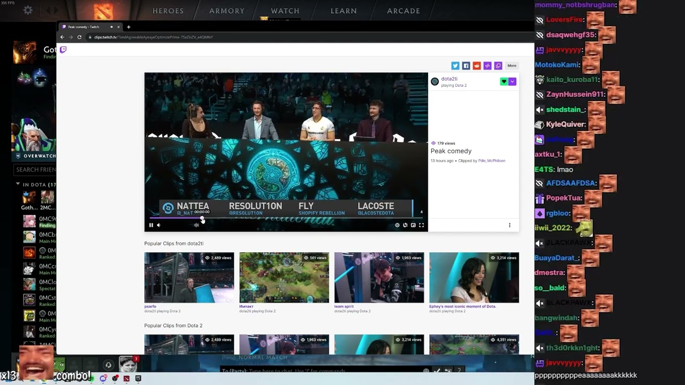Click the Overwatch label in Dota sidebar
This screenshot has height=385, width=685.
point(40,156)
